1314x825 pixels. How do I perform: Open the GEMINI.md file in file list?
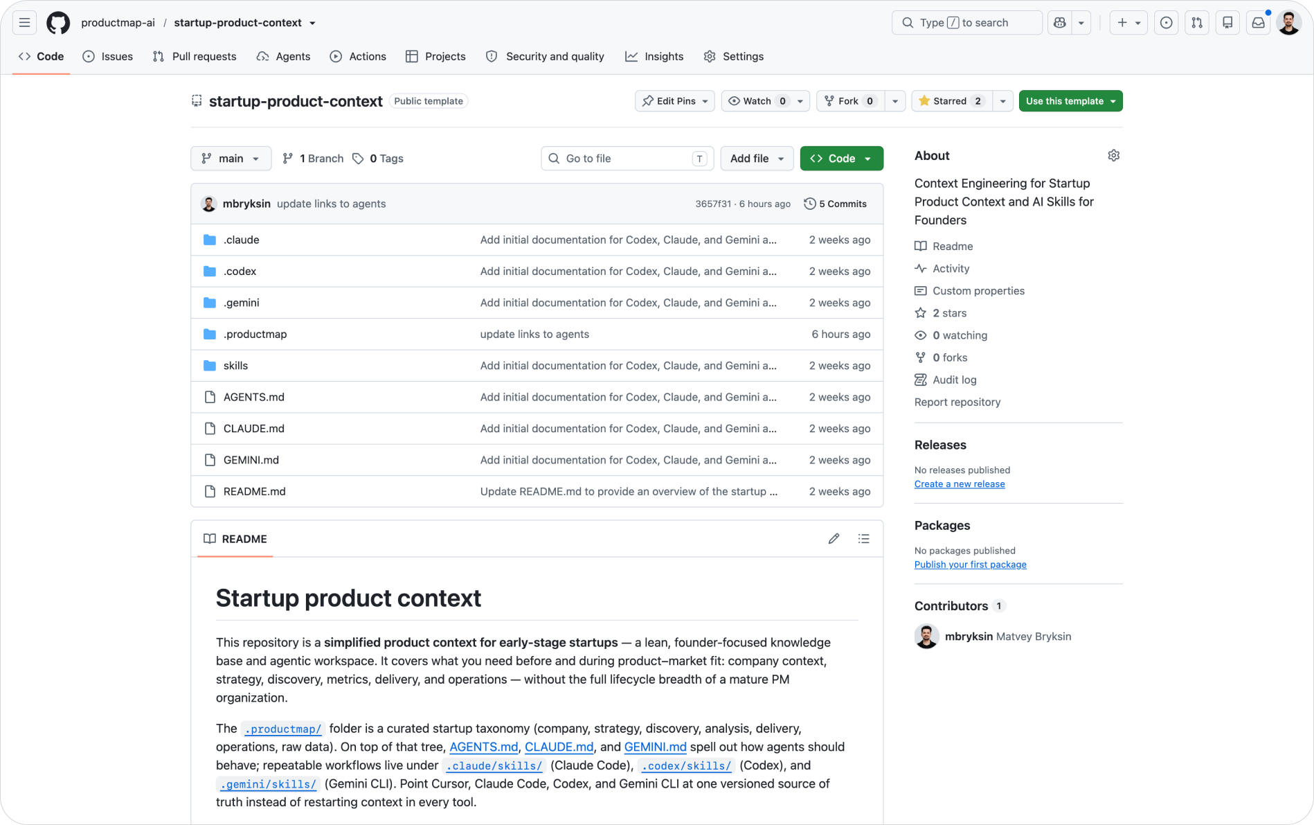(x=251, y=460)
